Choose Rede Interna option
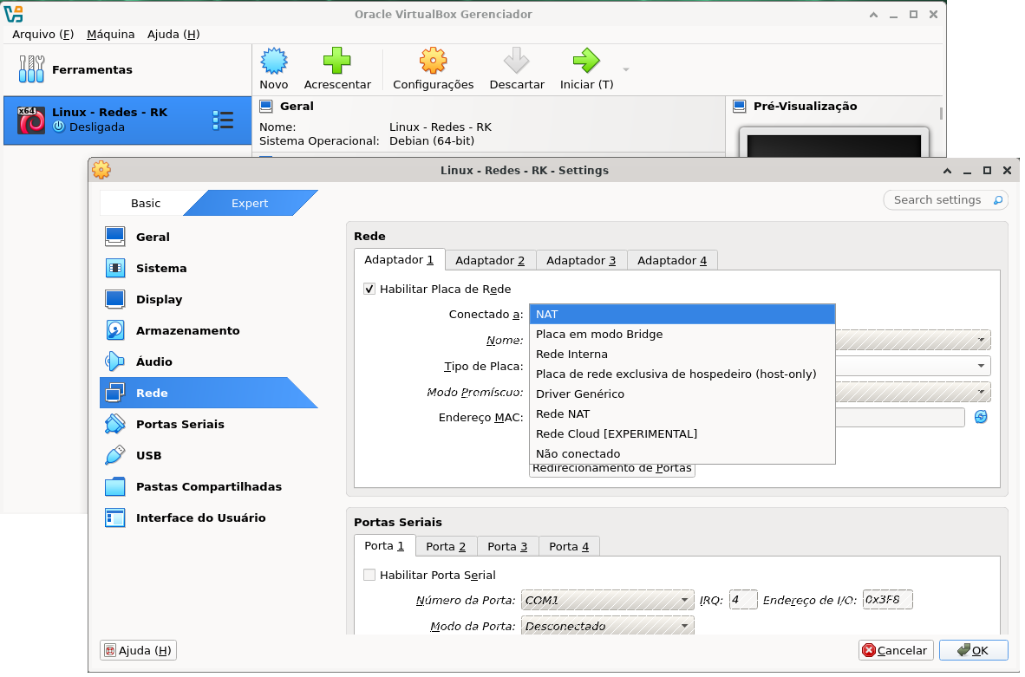Viewport: 1025px width, 677px height. (682, 355)
